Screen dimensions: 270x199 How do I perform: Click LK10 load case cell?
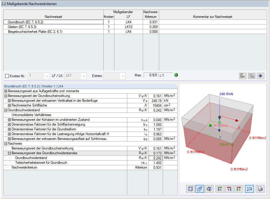tap(128, 27)
